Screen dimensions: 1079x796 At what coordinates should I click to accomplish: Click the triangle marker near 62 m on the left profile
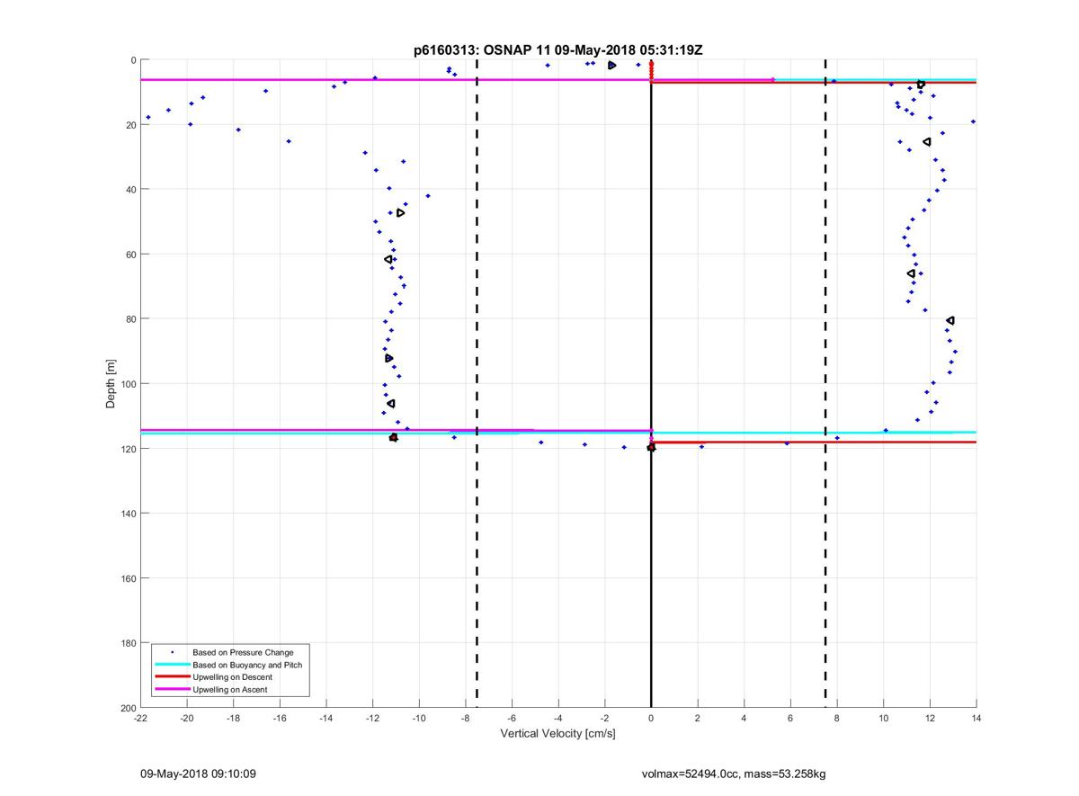tap(388, 259)
